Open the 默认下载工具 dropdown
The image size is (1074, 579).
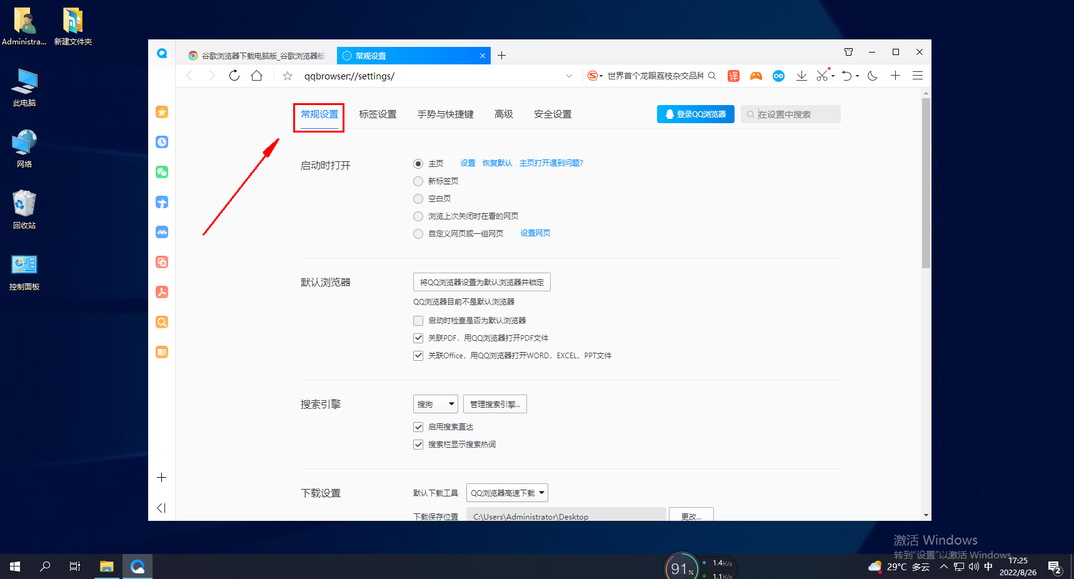pyautogui.click(x=506, y=492)
